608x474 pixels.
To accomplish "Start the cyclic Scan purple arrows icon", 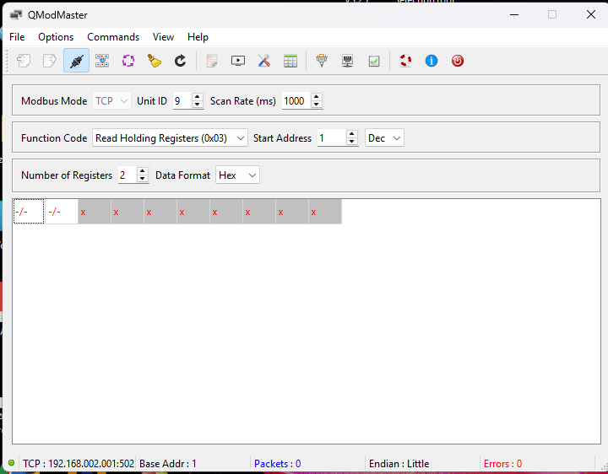I will pyautogui.click(x=128, y=61).
